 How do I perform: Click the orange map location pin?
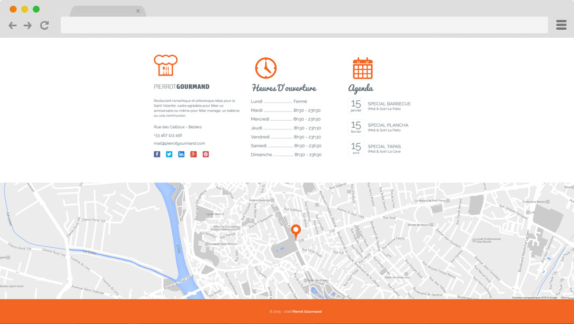click(296, 231)
